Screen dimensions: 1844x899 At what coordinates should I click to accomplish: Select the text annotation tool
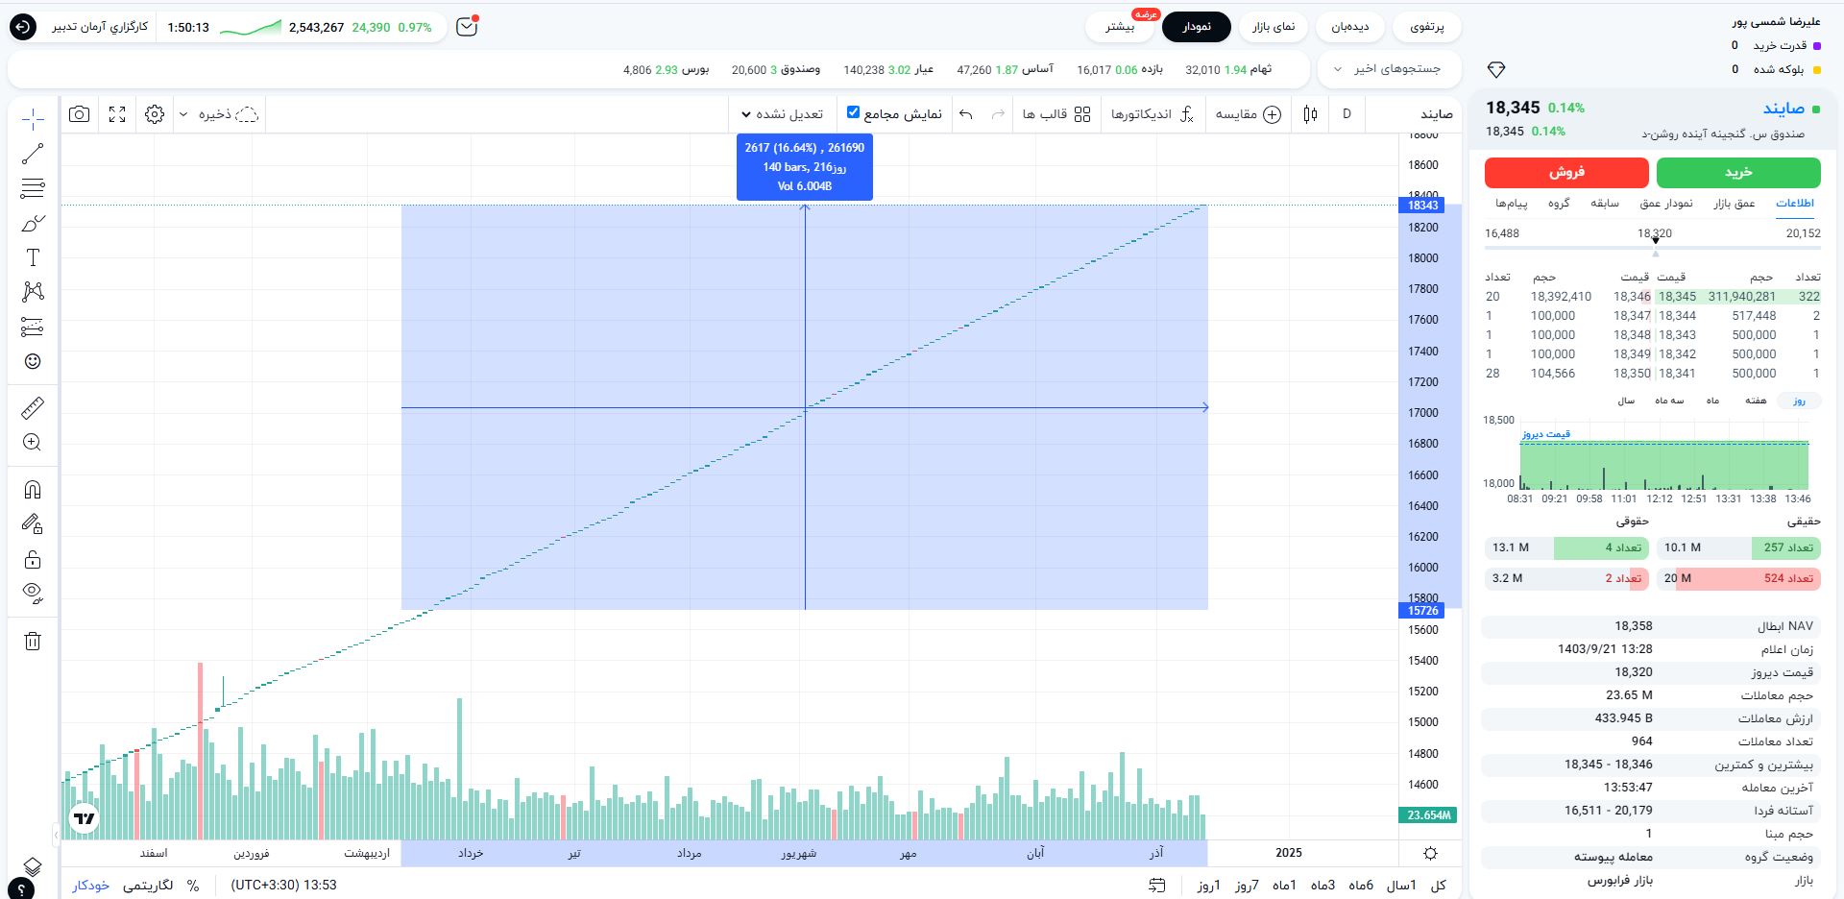(33, 257)
